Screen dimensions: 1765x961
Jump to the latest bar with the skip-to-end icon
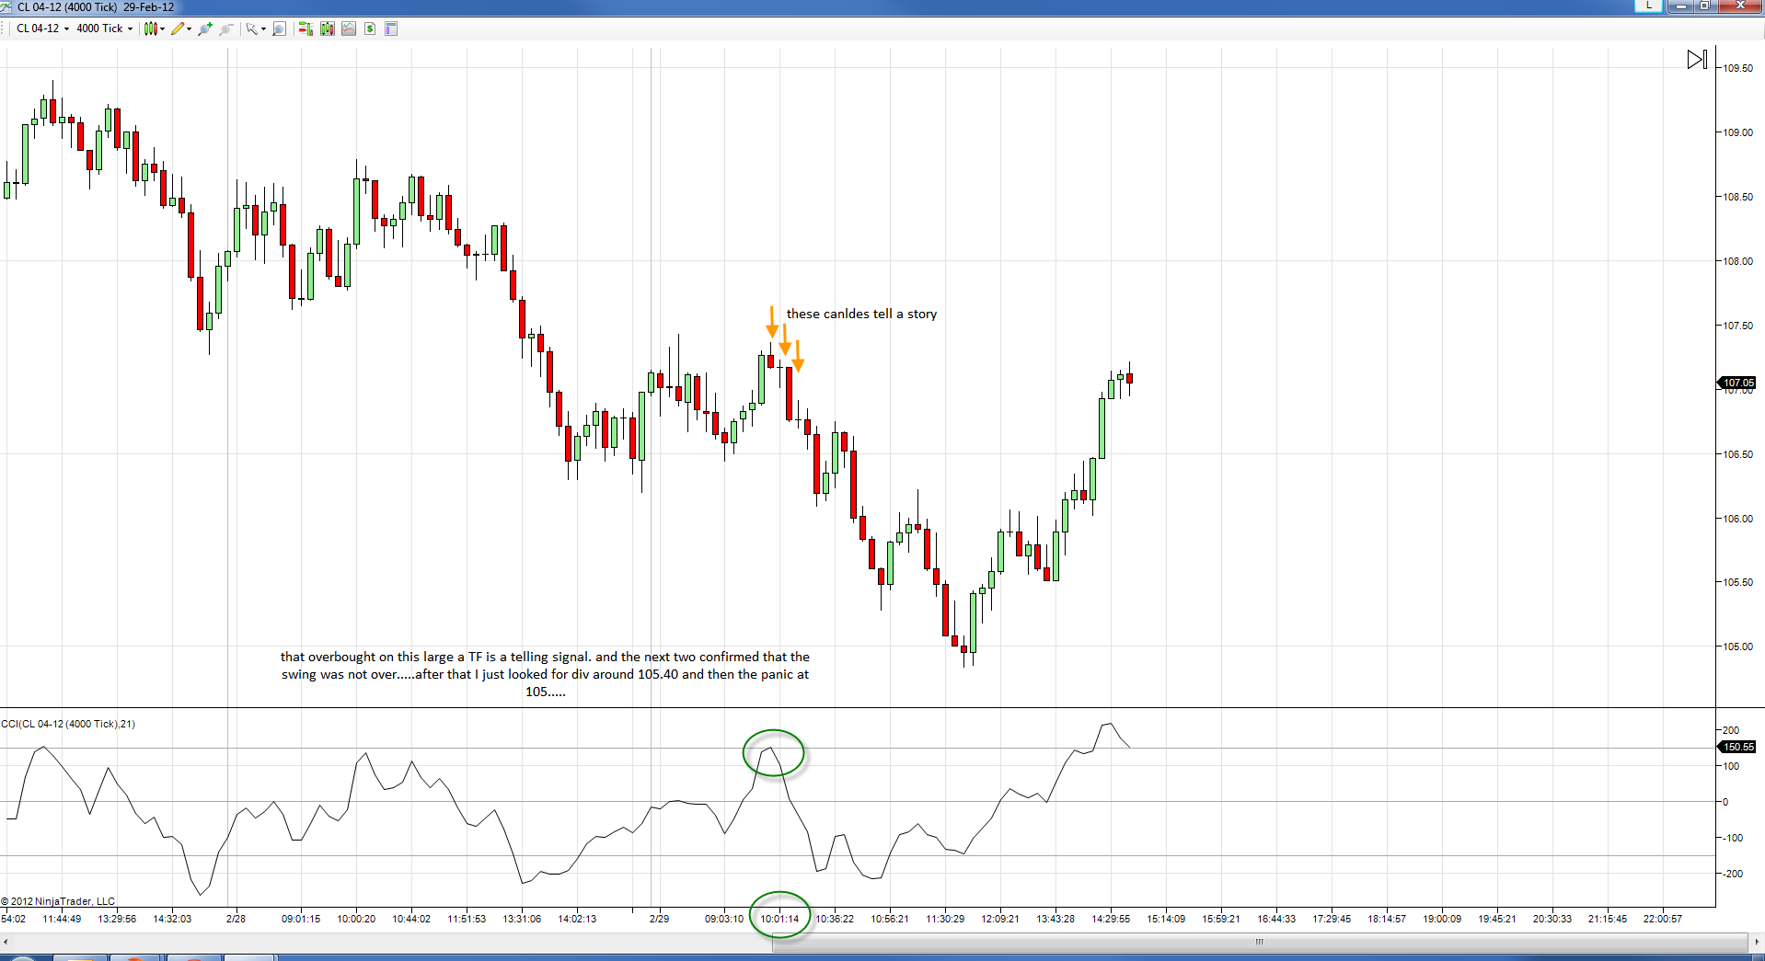pos(1697,60)
